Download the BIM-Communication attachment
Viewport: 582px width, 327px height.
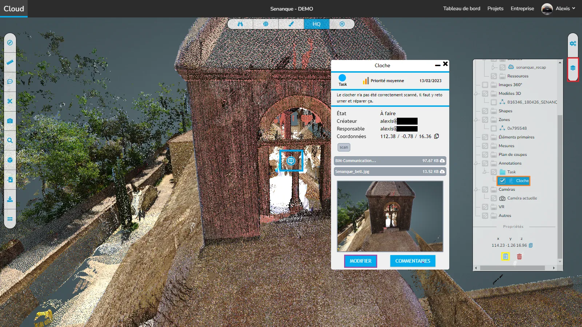click(x=442, y=161)
